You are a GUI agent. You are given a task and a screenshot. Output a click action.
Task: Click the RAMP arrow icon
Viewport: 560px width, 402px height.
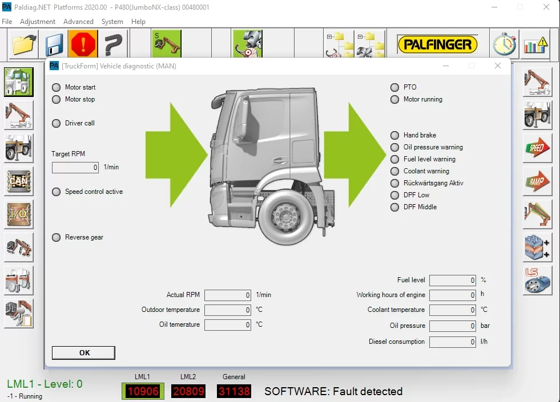[537, 181]
